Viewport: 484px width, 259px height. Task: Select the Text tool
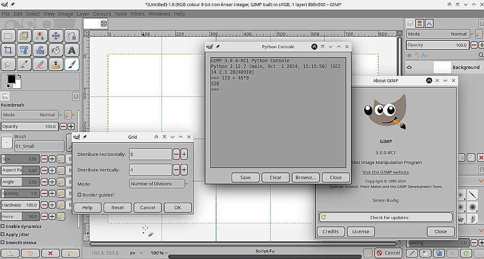72,50
